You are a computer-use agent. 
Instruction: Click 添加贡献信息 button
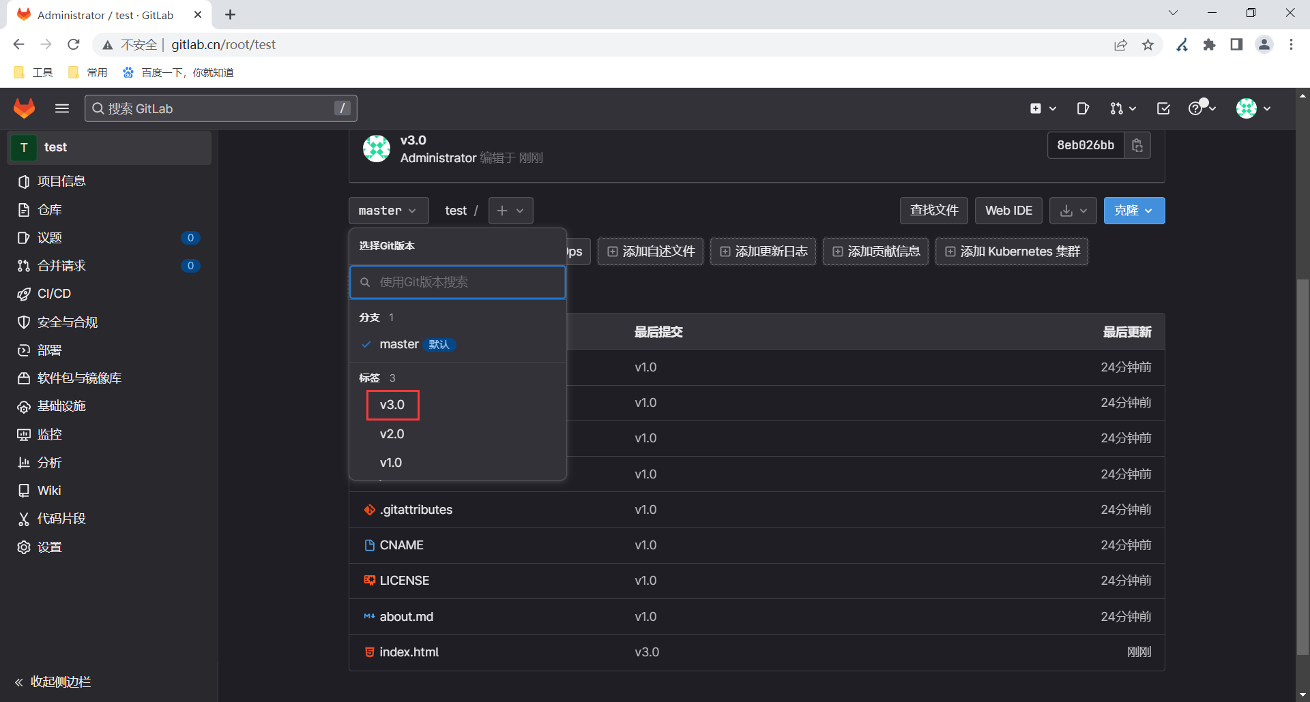tap(876, 251)
